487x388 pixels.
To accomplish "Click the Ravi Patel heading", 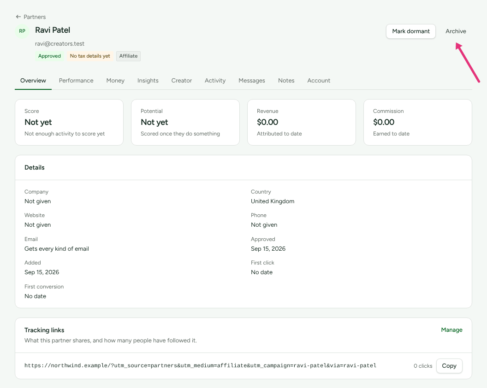I will pos(53,30).
